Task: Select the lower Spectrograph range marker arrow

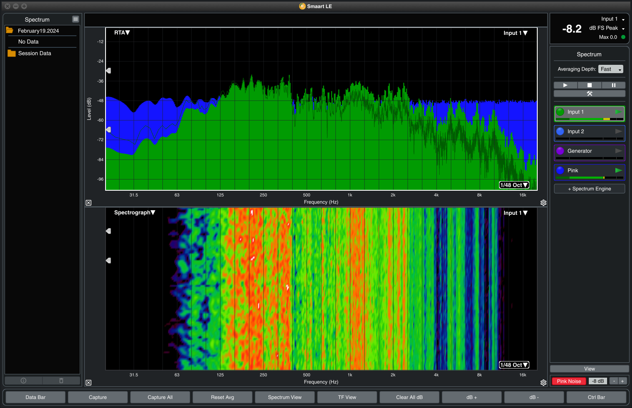Action: pos(108,261)
